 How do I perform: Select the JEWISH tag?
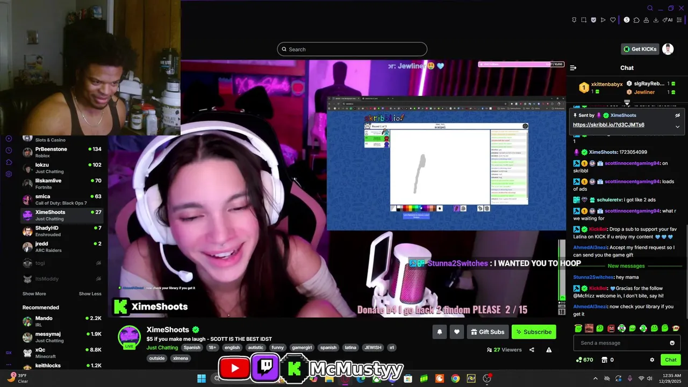373,348
